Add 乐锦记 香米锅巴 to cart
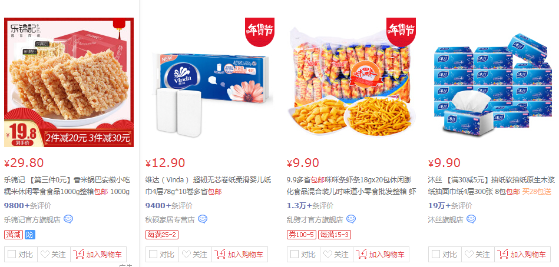The width and height of the screenshot is (559, 267). point(98,255)
